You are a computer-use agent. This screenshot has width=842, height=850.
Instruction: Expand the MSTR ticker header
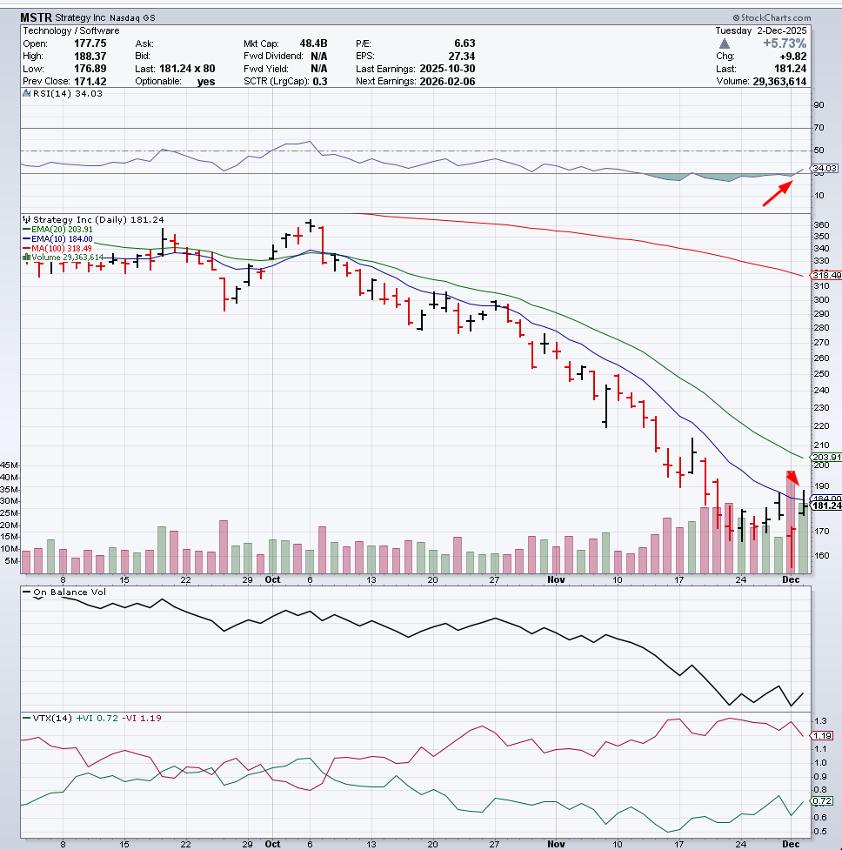(35, 17)
